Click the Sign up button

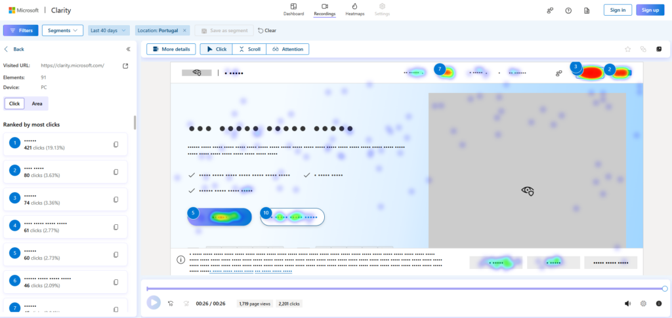(x=650, y=10)
